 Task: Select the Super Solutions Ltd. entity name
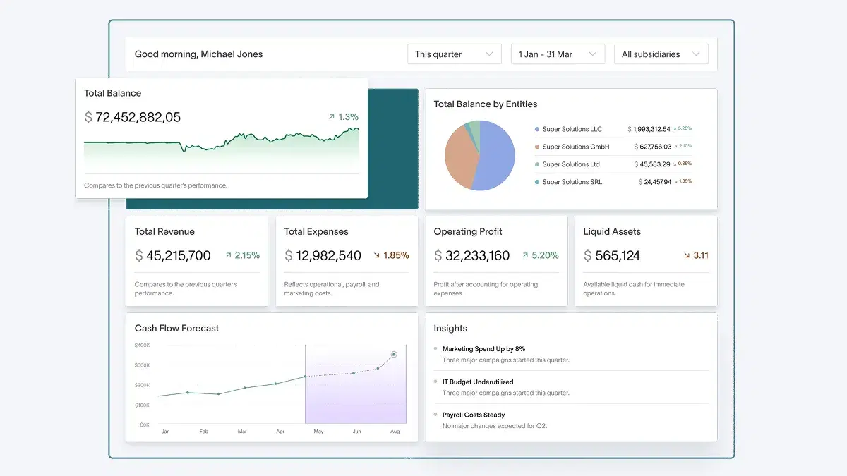[x=572, y=164]
